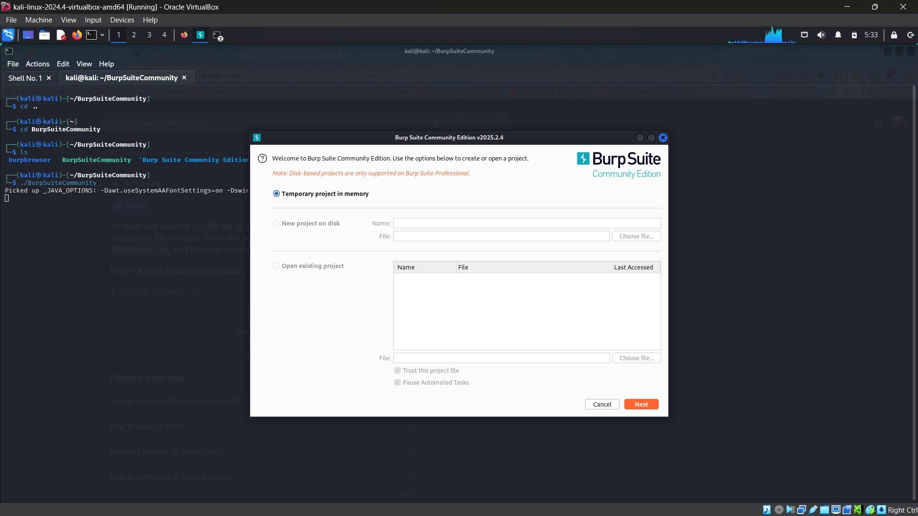Open the Devices menu in VirtualBox

pyautogui.click(x=122, y=20)
